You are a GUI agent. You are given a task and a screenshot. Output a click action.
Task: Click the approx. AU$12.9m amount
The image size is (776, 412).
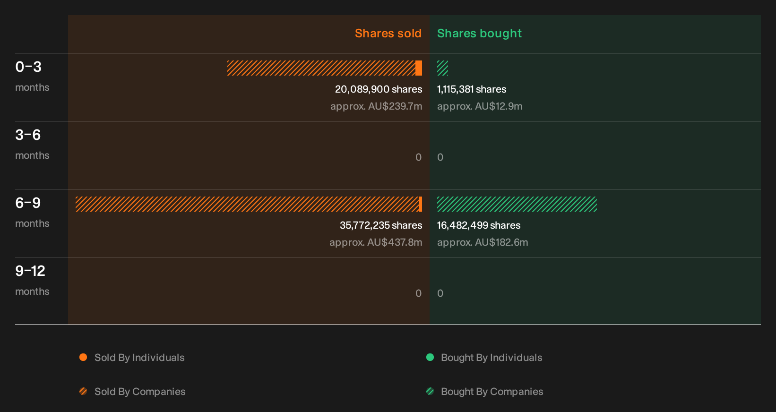480,106
